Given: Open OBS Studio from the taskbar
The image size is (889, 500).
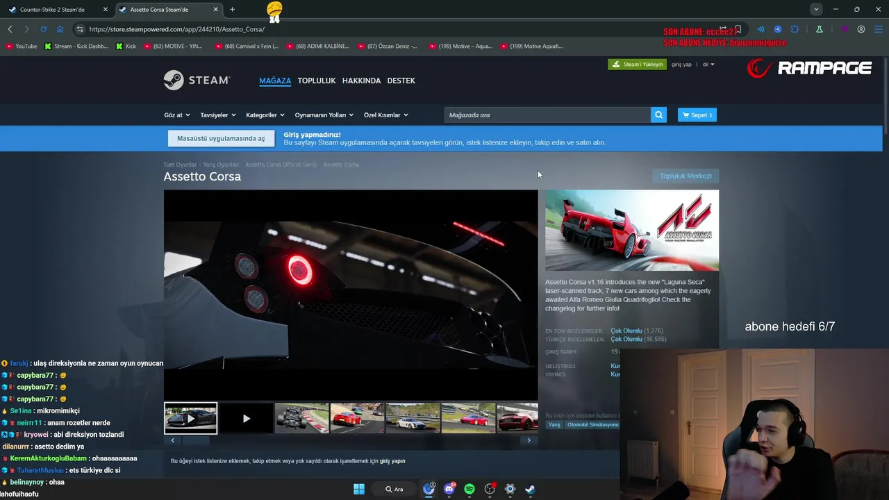Looking at the screenshot, I should 490,489.
